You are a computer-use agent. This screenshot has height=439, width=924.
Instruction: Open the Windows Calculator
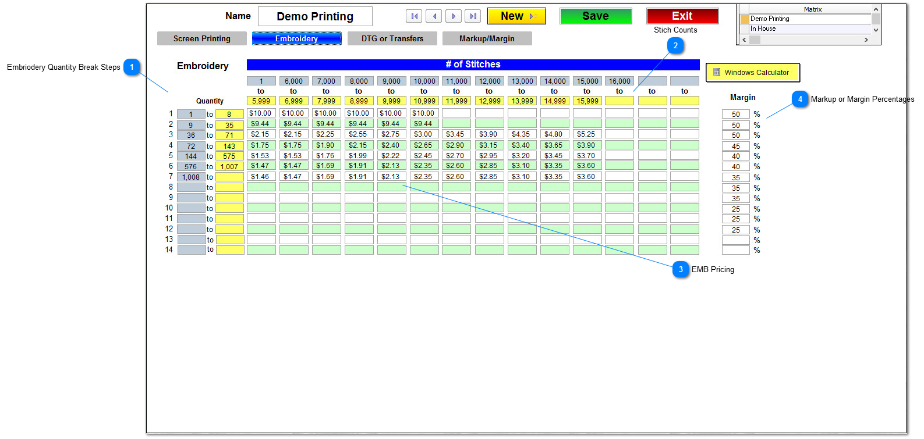click(752, 73)
